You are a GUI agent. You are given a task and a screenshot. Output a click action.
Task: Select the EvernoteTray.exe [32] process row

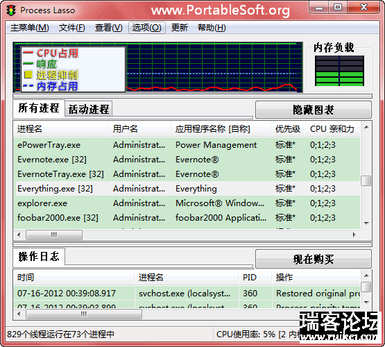pos(187,174)
